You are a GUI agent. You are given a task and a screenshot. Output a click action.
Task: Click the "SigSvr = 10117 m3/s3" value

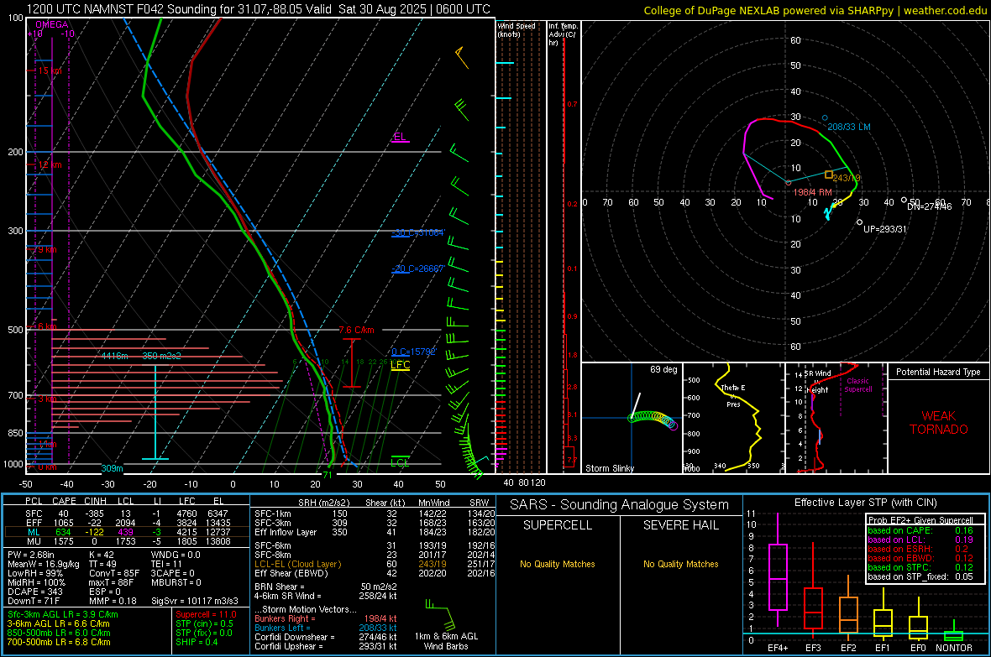195,602
